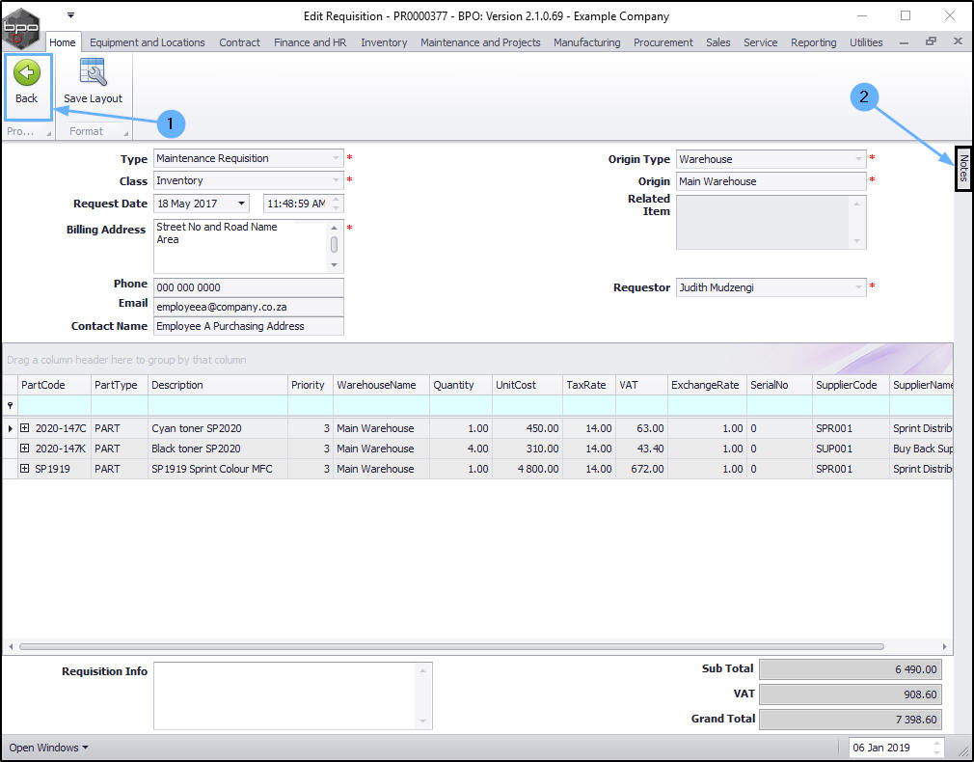Viewport: 974px width, 762px height.
Task: Minimize the ribbon document window
Action: (904, 42)
